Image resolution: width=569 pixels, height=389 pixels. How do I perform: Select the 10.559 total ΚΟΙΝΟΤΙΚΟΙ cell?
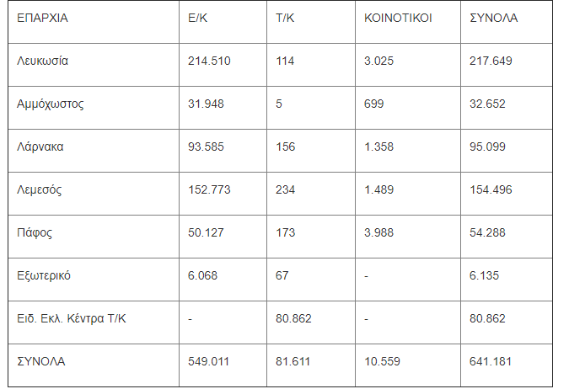pyautogui.click(x=382, y=361)
